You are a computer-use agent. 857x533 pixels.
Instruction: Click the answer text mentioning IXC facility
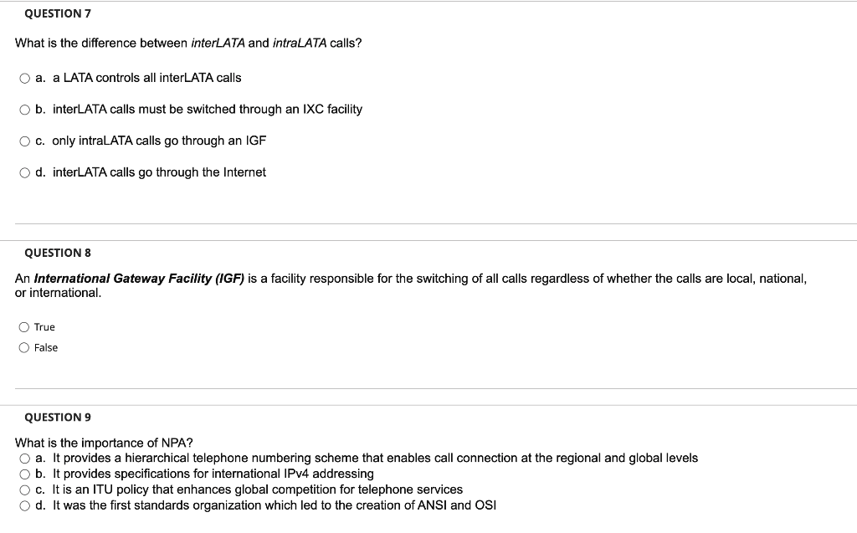pos(207,109)
